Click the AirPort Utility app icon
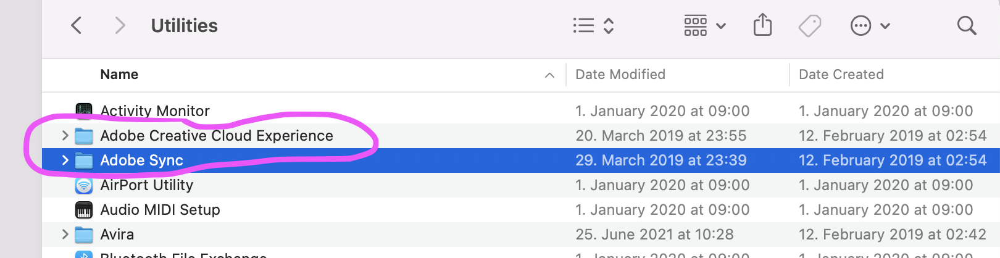This screenshot has width=1000, height=258. pos(84,185)
